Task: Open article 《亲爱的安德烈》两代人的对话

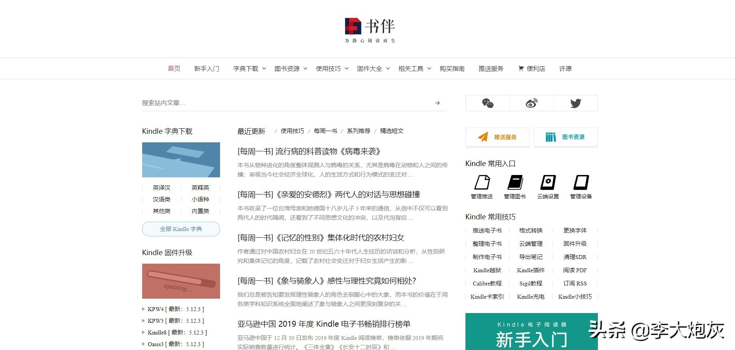Action: pyautogui.click(x=329, y=194)
